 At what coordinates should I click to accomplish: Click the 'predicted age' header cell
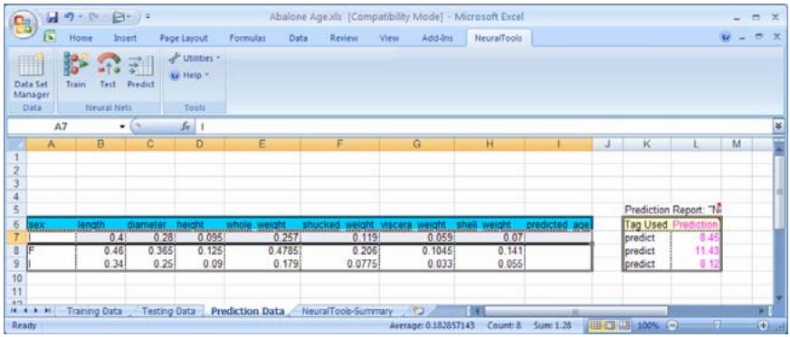(x=558, y=224)
